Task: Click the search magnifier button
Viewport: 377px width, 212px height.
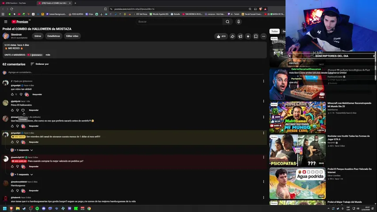Action: (x=228, y=22)
